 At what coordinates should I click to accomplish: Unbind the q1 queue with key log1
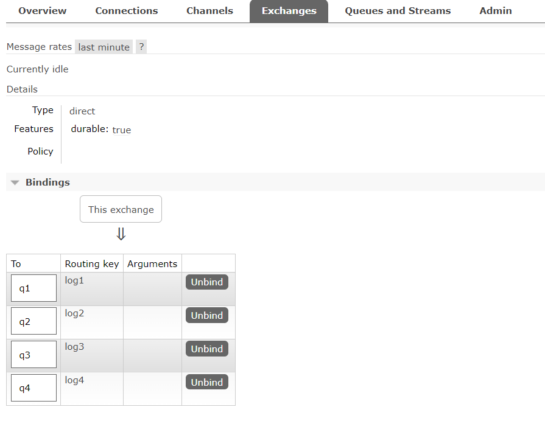coord(207,282)
